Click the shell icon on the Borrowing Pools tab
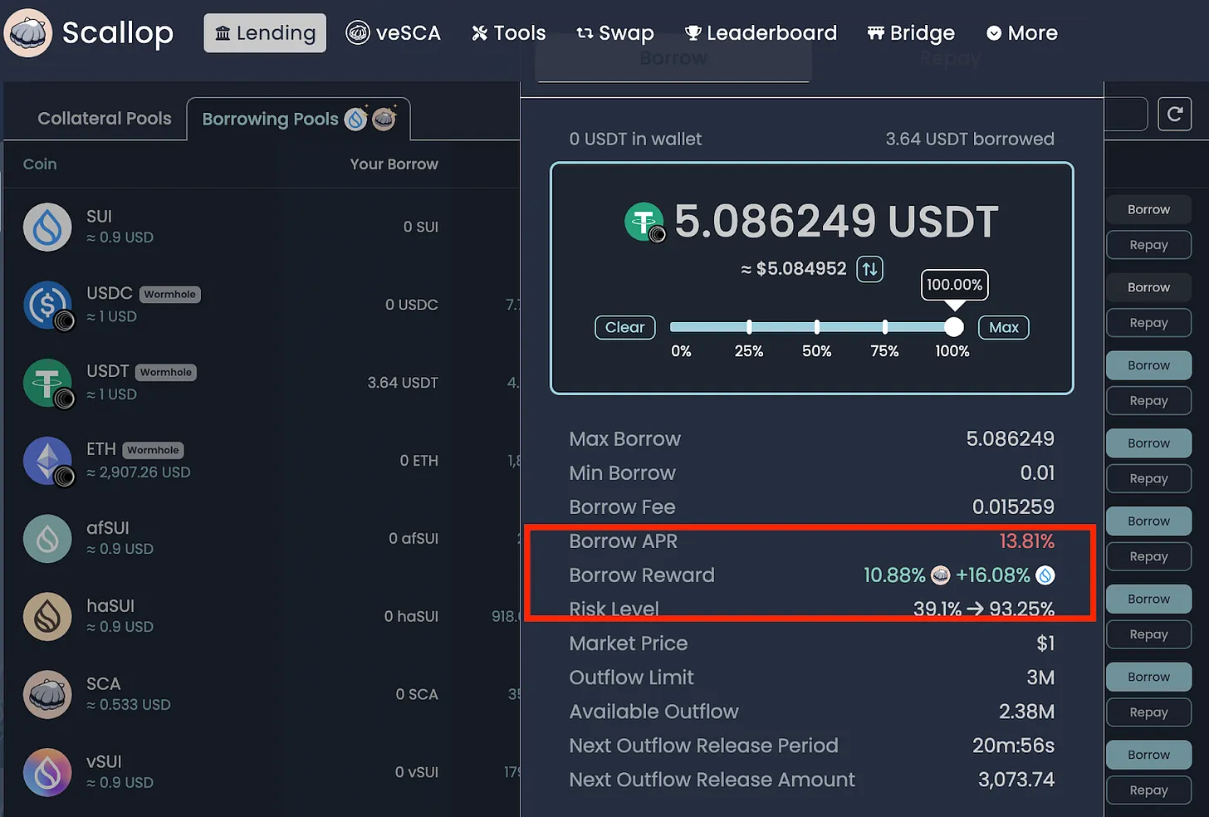The height and width of the screenshot is (817, 1209). pos(384,119)
